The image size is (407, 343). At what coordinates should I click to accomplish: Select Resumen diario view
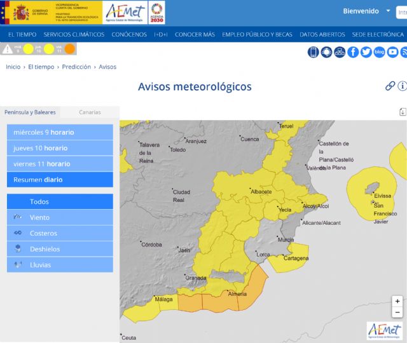[60, 180]
